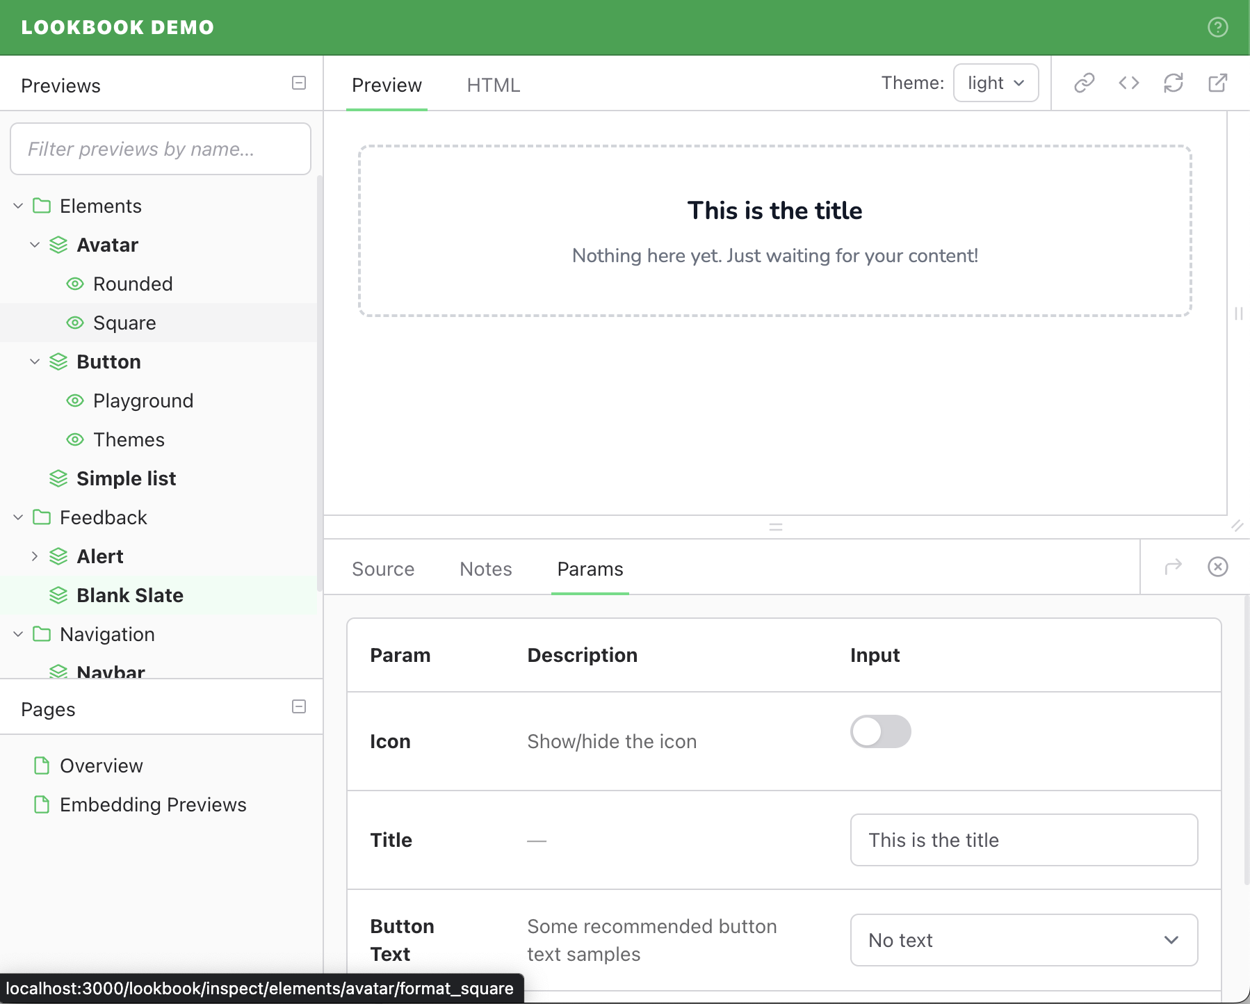Click the Blank Slate layers icon
The width and height of the screenshot is (1250, 1004).
(x=58, y=595)
